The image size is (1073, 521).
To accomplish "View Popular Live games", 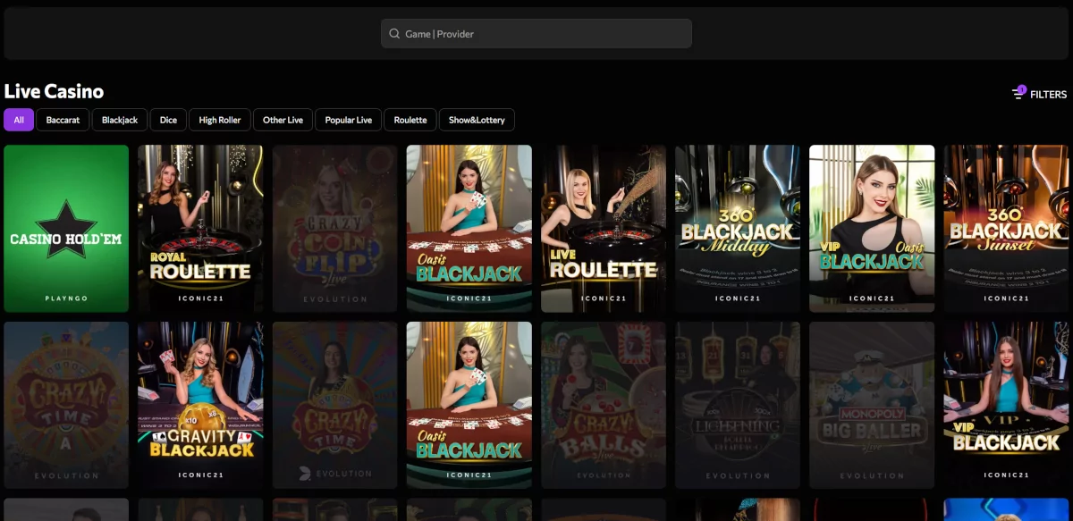I will pos(349,120).
